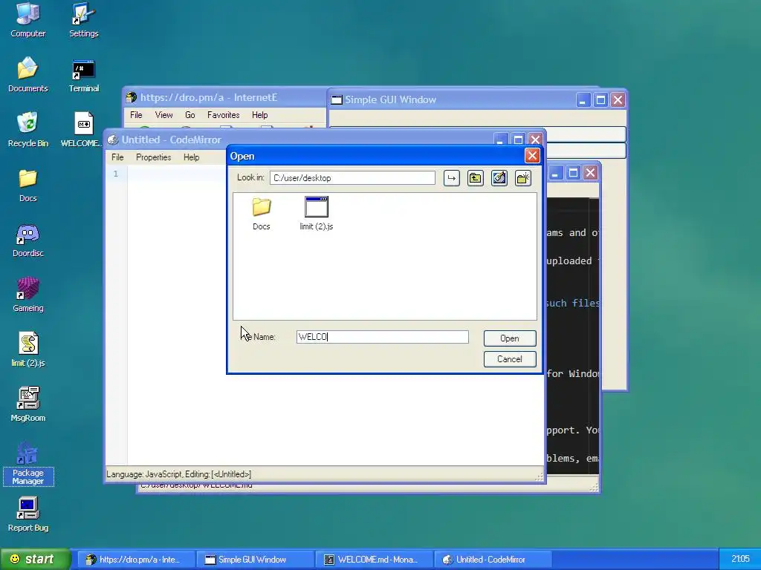Click the CodeMirror title bar icon
761x570 pixels.
pos(113,140)
